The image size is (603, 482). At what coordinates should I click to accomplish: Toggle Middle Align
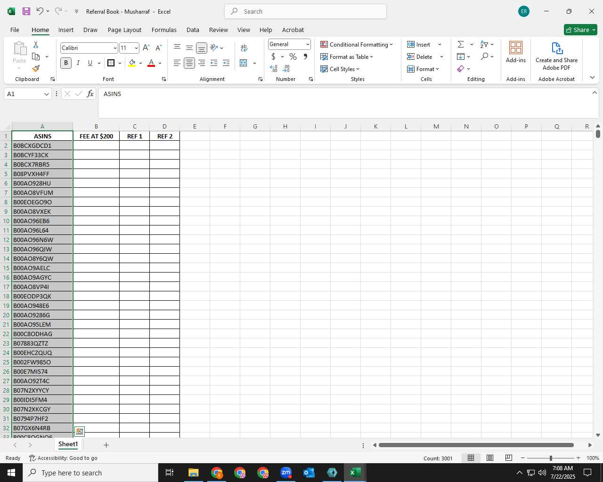[x=189, y=48]
